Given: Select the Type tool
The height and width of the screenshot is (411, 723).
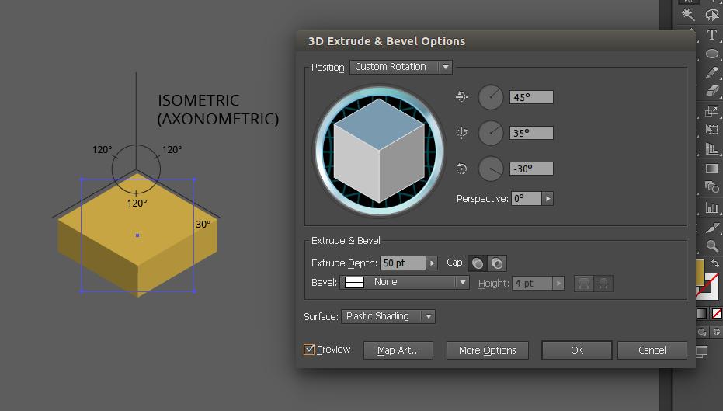Looking at the screenshot, I should coord(712,34).
